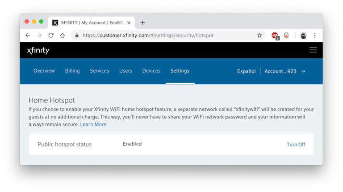The image size is (343, 192).
Task: Click the Home Hotspot heading
Action: (x=52, y=100)
